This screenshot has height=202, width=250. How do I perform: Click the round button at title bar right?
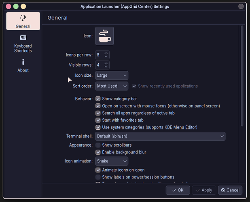tap(242, 6)
